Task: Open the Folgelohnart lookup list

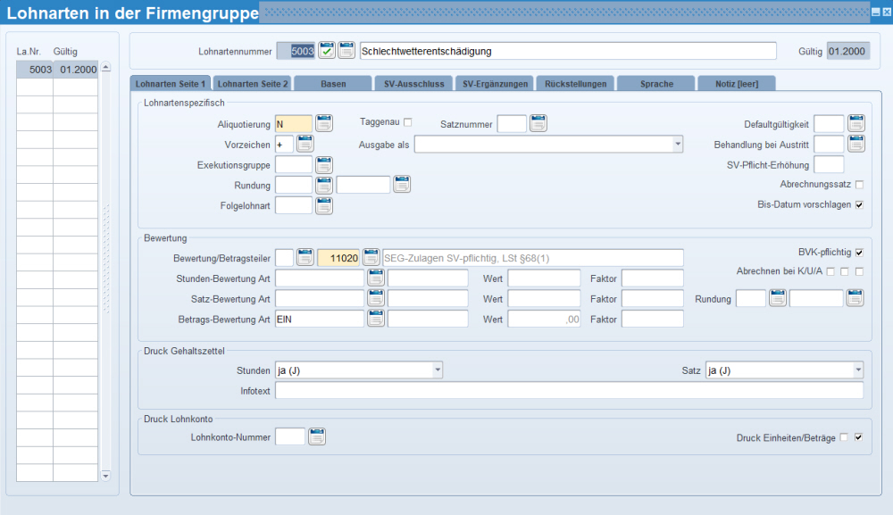Action: (324, 205)
